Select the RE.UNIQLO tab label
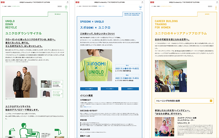 tap(58, 14)
